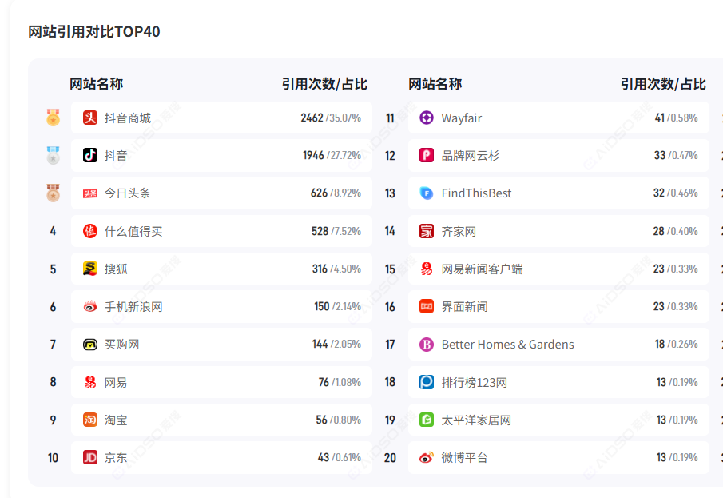The image size is (723, 498).
Task: Click the Wayfair purple icon
Action: pyautogui.click(x=427, y=118)
